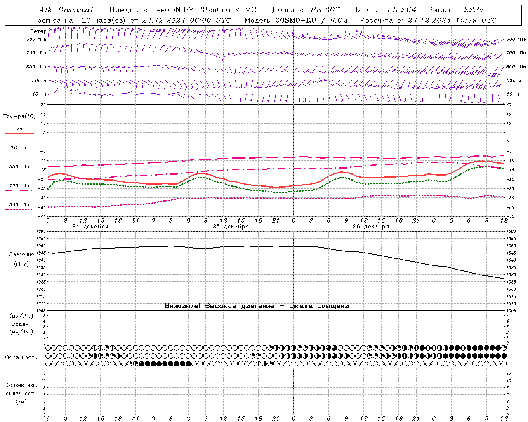Click the Td 2м dew point legend entry

(19, 148)
